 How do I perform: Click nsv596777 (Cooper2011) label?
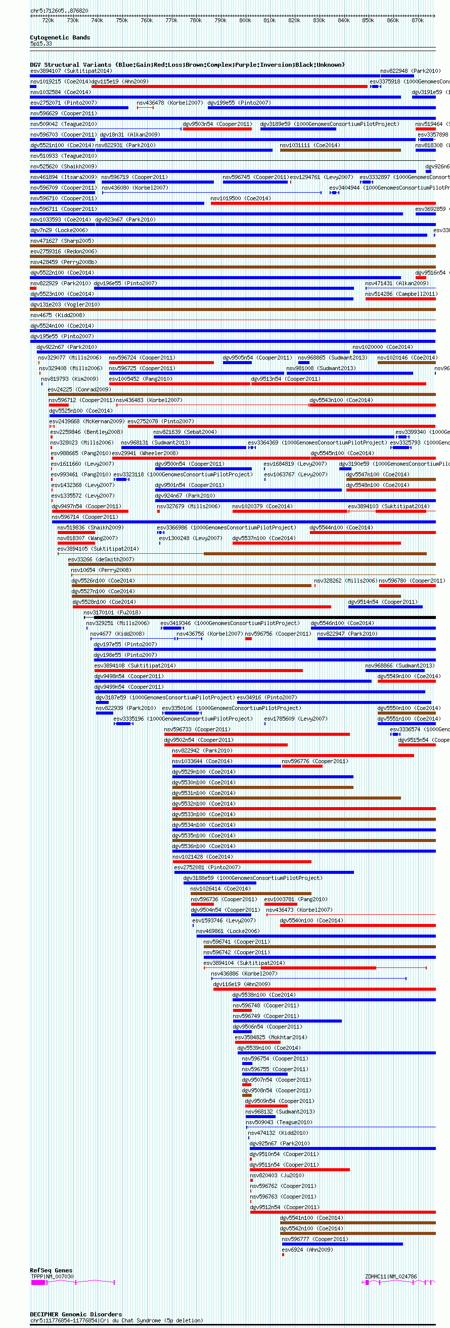[x=315, y=1240]
